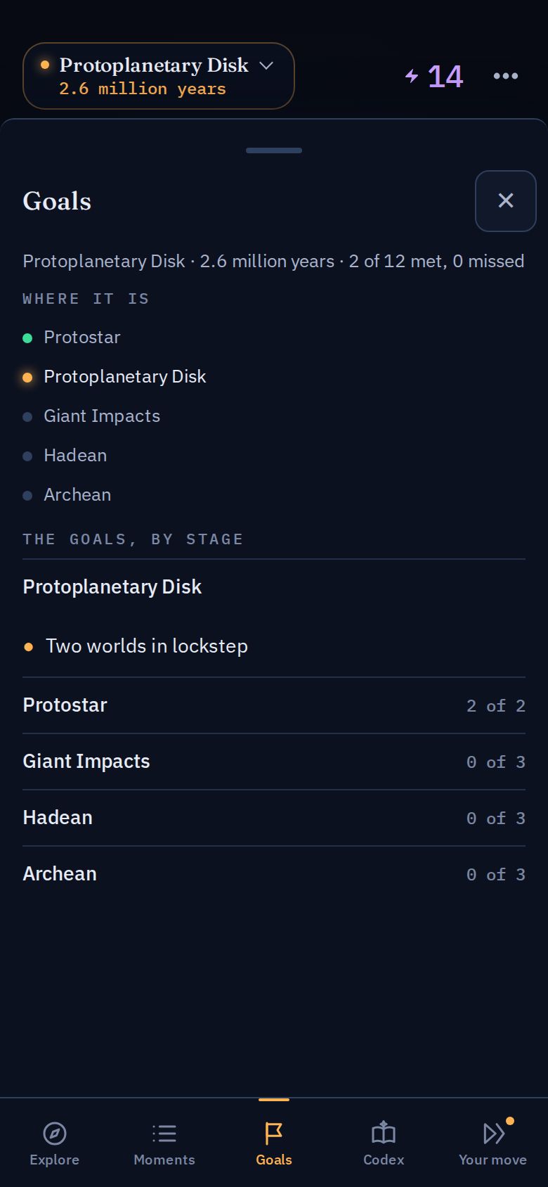Open the Protoplanetary Disk stage dropdown

tap(159, 76)
